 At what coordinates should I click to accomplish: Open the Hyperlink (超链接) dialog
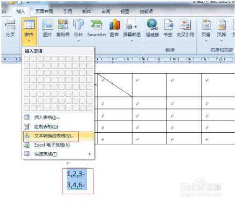click(x=153, y=28)
